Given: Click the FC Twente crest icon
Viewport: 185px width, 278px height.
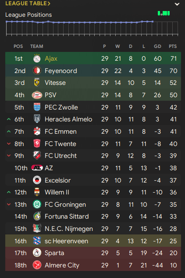Looking at the screenshot, I should pyautogui.click(x=37, y=143).
